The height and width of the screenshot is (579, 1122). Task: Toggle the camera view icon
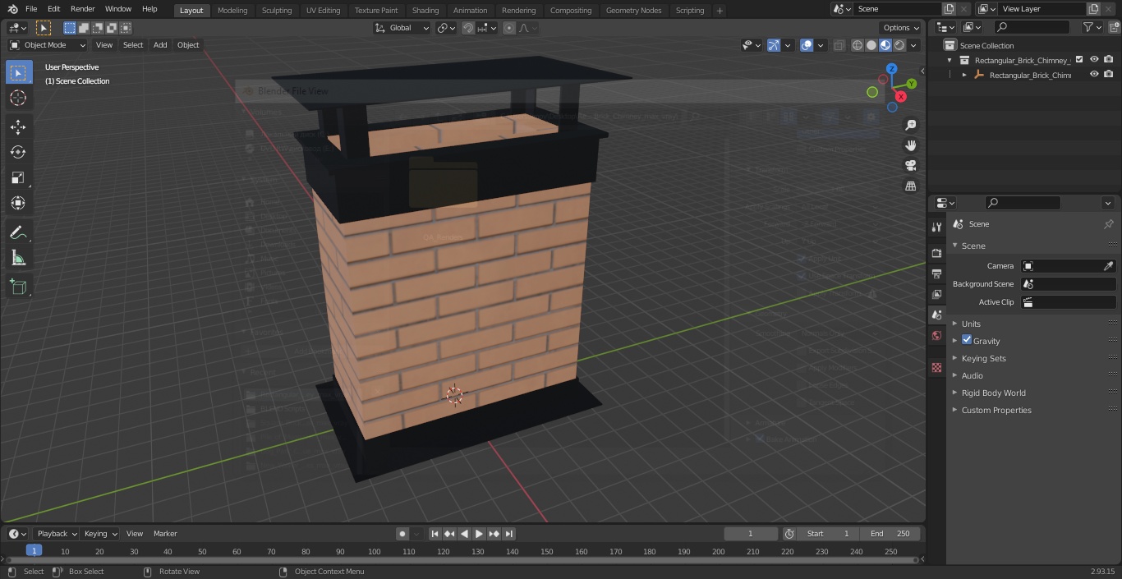tap(910, 166)
